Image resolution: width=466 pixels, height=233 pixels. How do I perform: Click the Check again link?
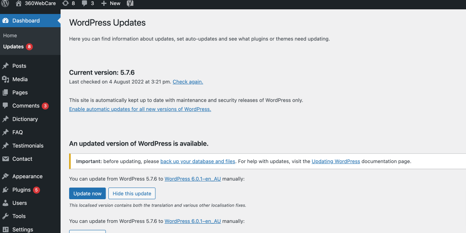click(188, 82)
